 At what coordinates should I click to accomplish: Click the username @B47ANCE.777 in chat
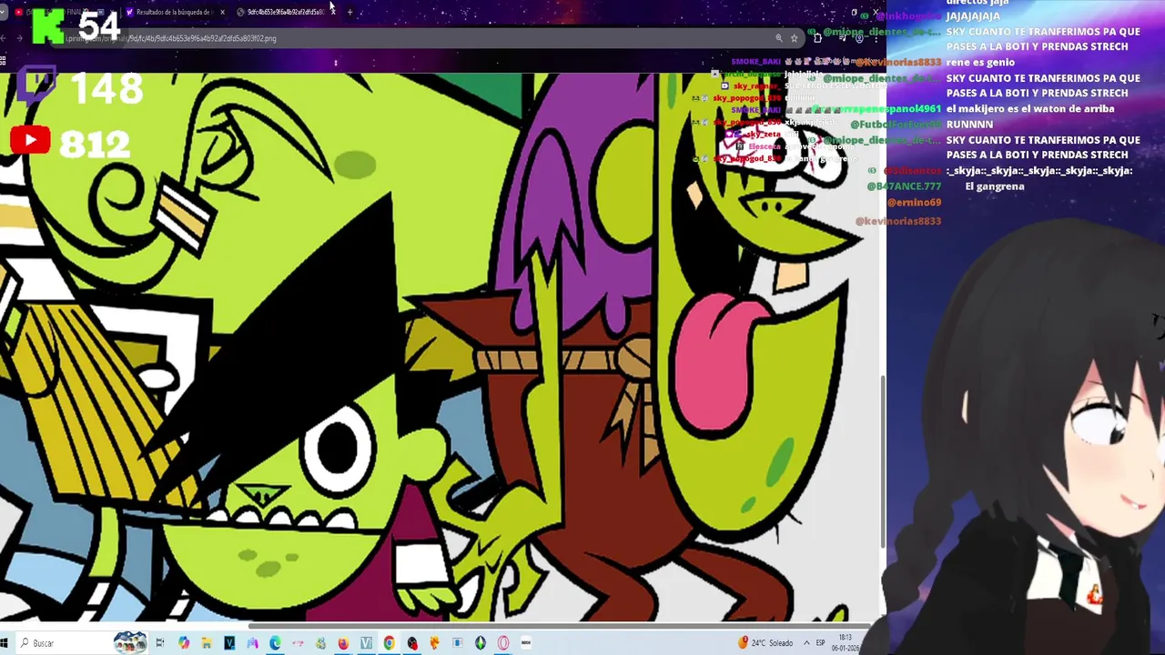coord(904,186)
